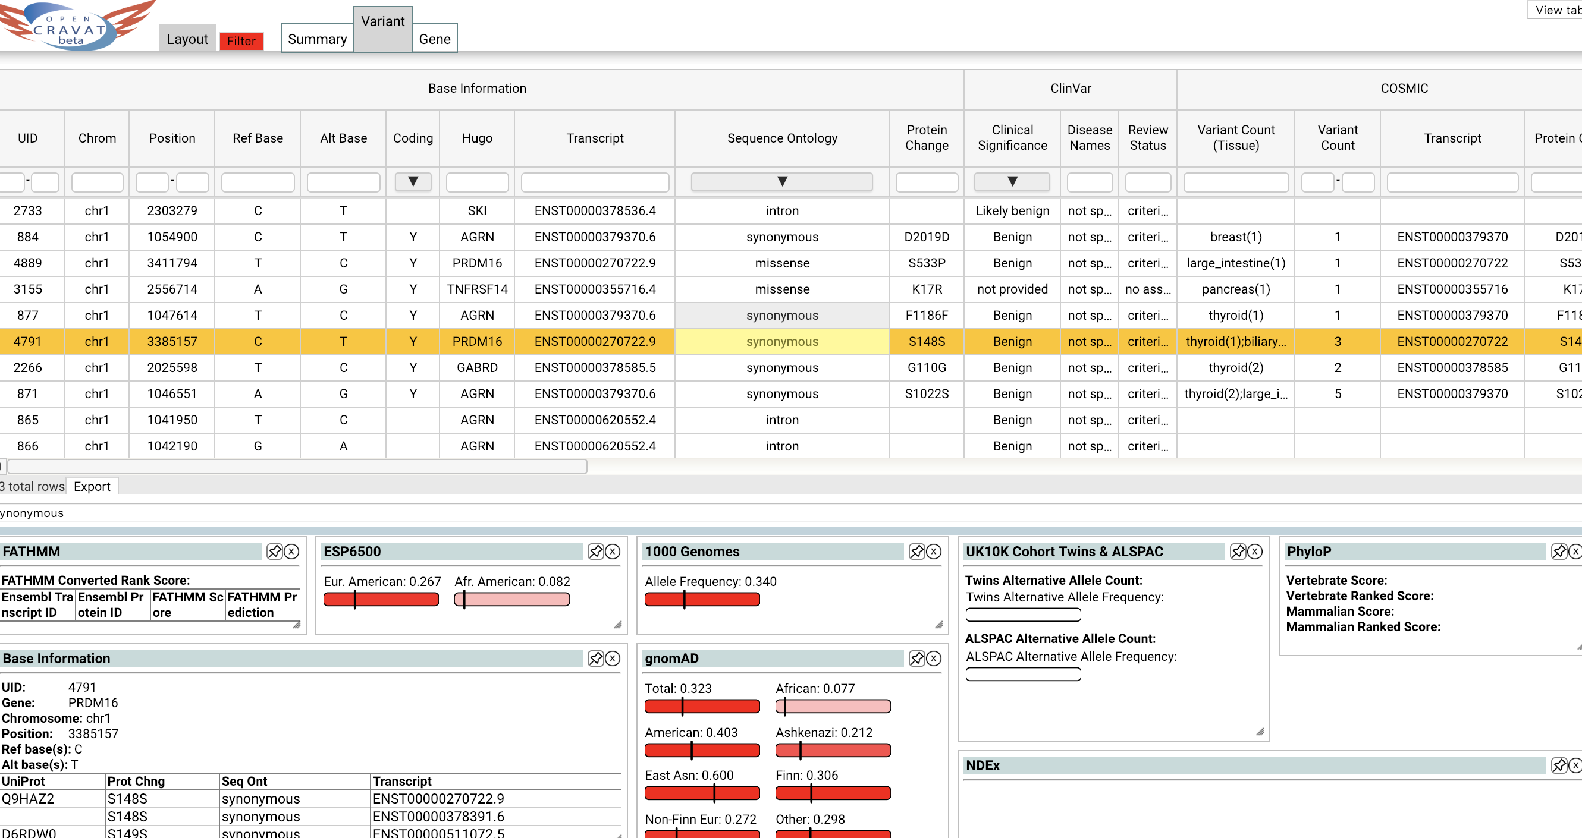1582x838 pixels.
Task: Click the GABRD gene cell
Action: point(477,368)
